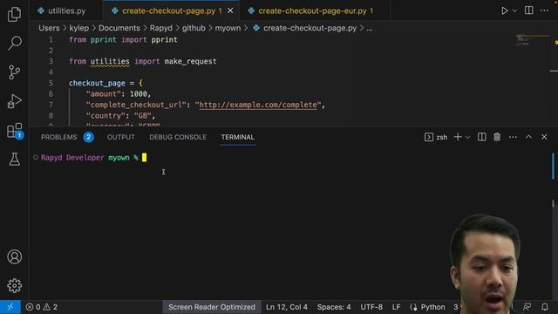
Task: Open editor More Actions ellipsis
Action: (x=544, y=10)
